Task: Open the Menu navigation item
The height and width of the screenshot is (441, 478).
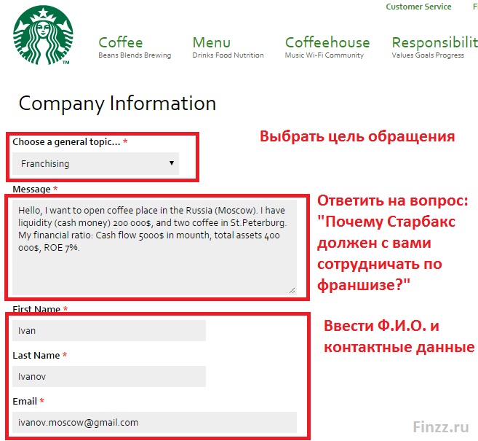Action: [x=212, y=42]
